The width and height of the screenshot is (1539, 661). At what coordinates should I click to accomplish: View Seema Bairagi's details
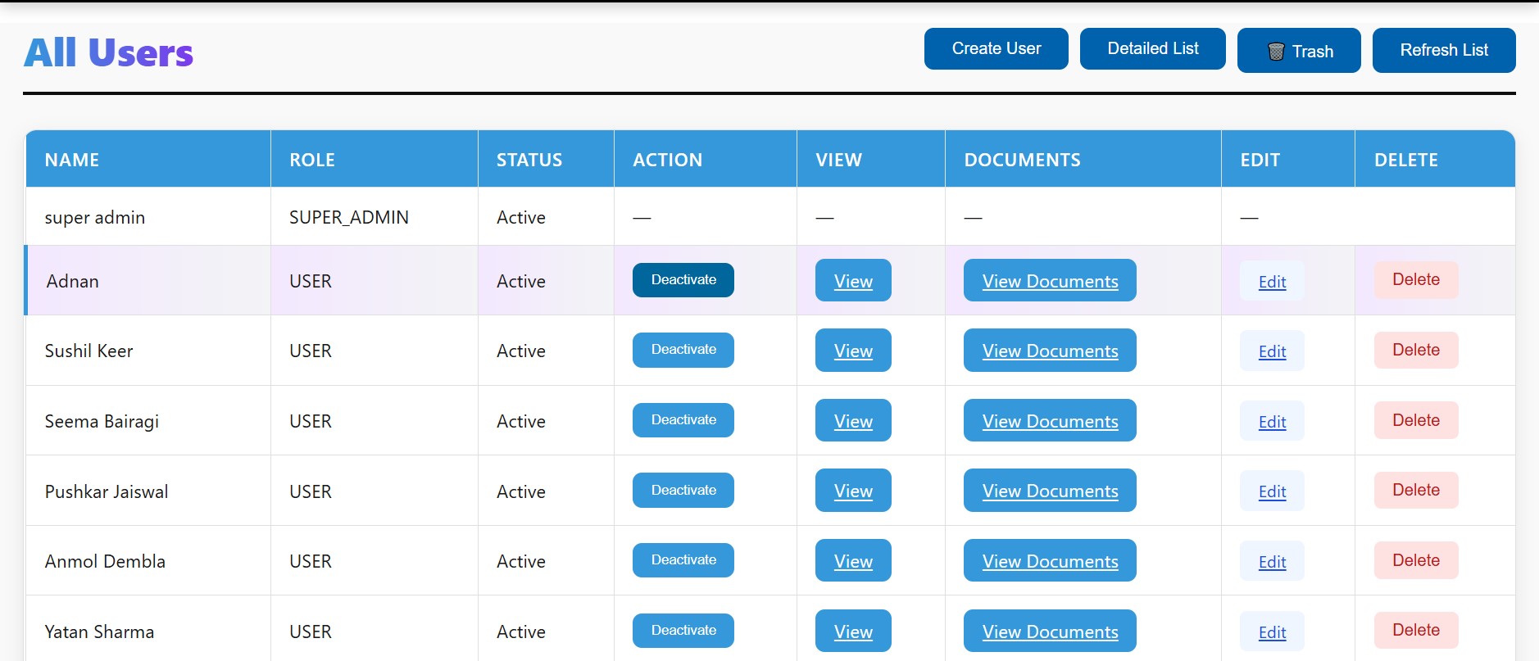[x=853, y=420]
